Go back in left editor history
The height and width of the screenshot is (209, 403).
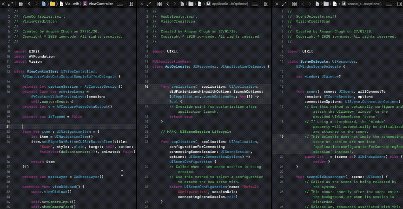[x=29, y=3]
